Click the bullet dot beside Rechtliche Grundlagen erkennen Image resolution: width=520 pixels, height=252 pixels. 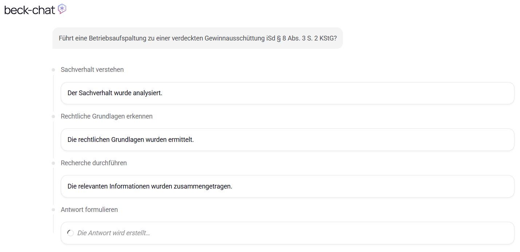click(53, 116)
